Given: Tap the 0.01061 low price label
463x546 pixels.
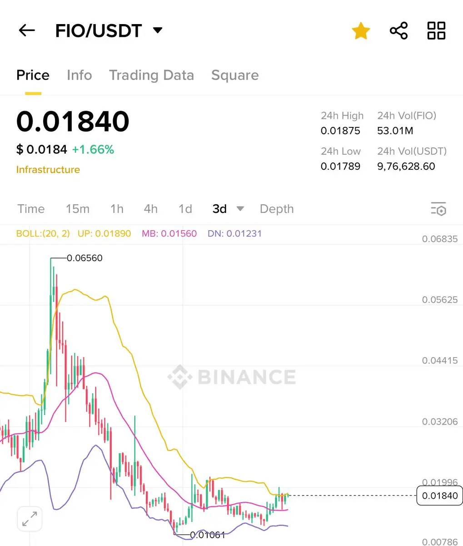Looking at the screenshot, I should click(208, 535).
